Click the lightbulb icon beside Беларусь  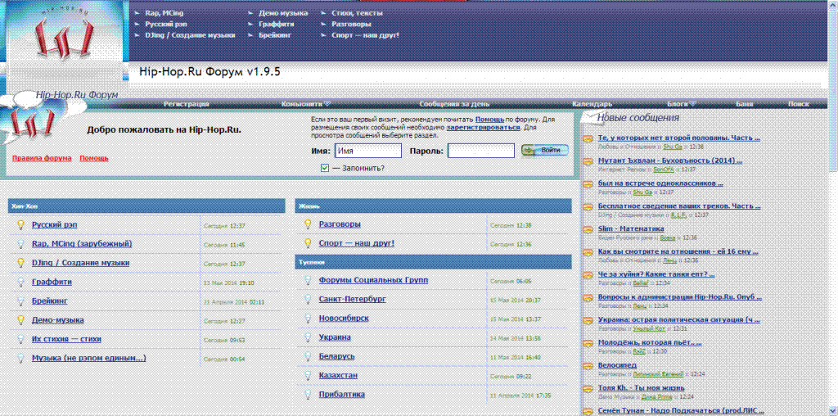pyautogui.click(x=308, y=356)
